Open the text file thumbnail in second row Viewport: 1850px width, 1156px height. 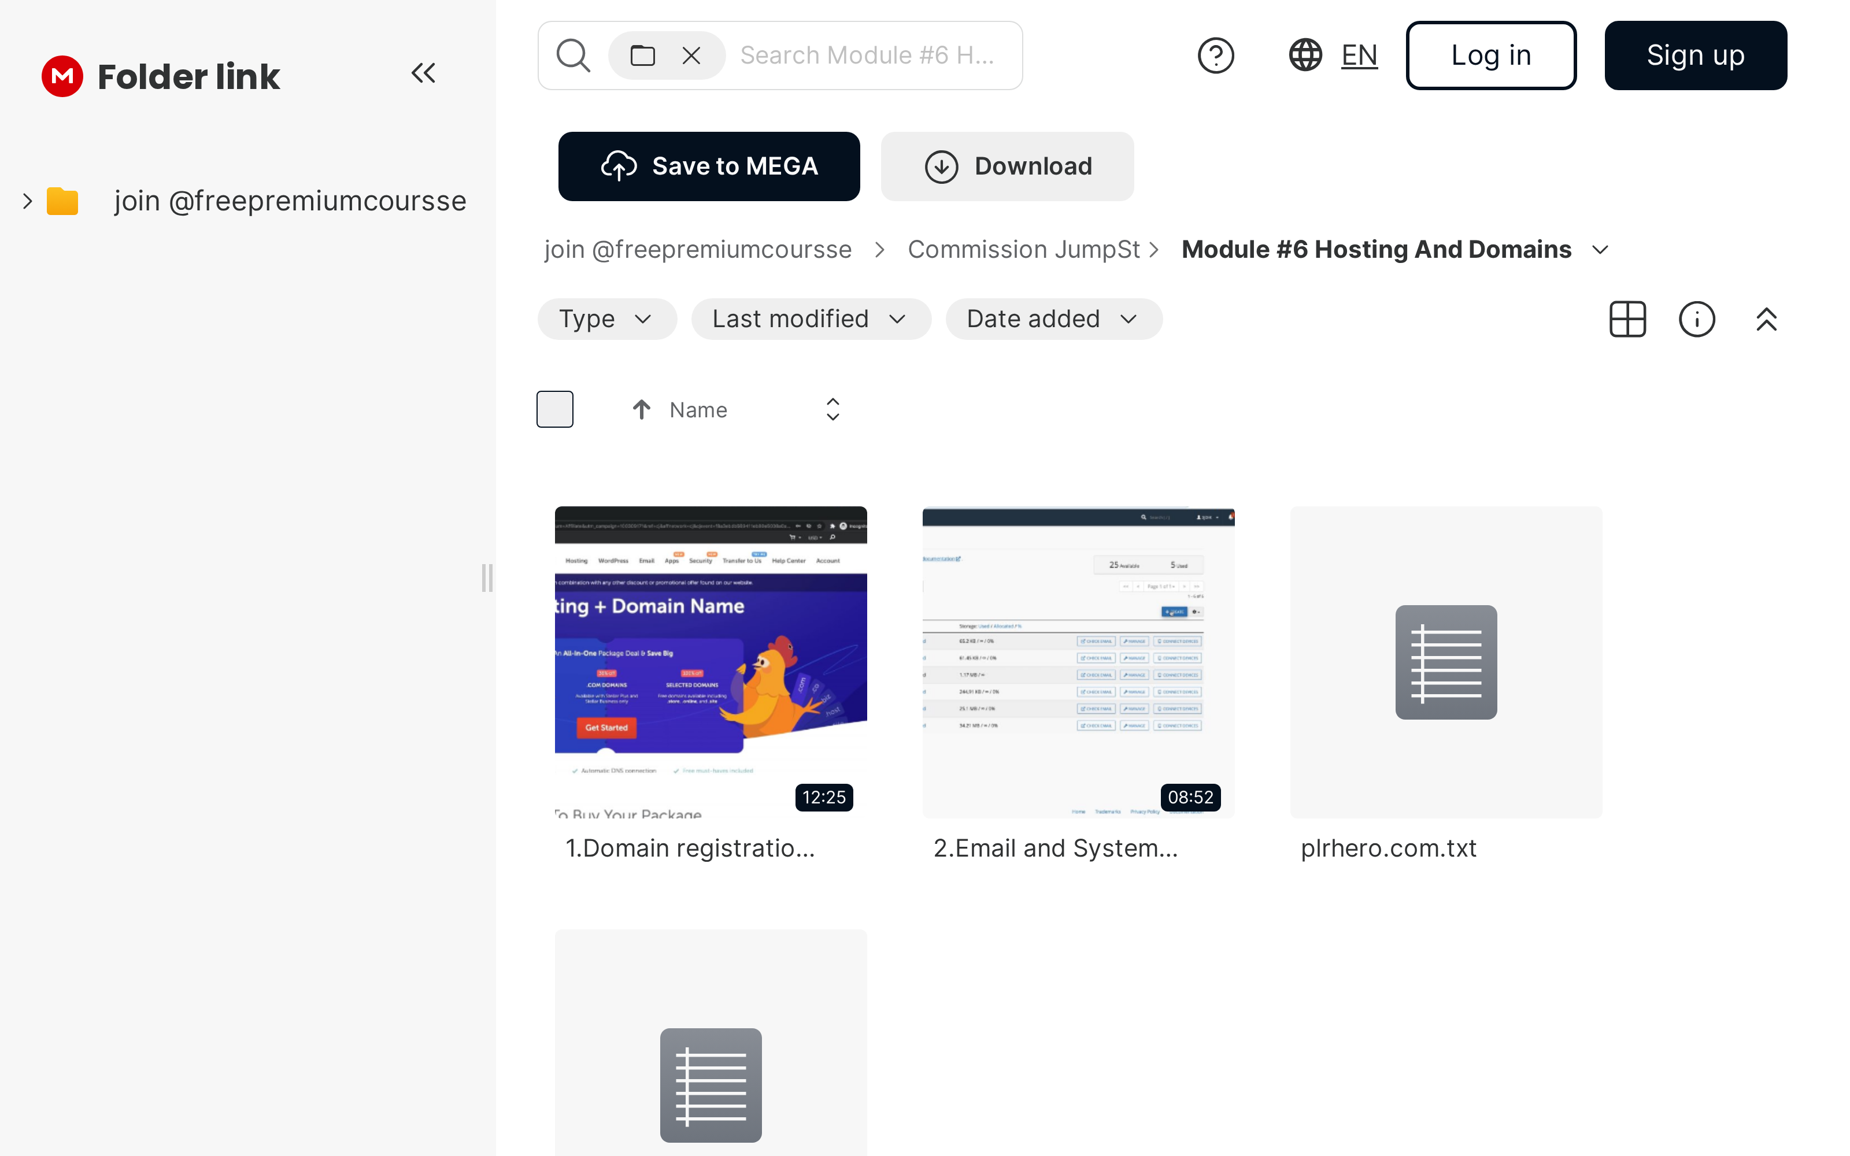[711, 1043]
